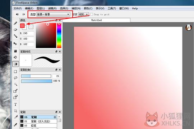The width and height of the screenshot is (194, 129).
Task: Click the brush size slider bar
Action: tap(36, 76)
